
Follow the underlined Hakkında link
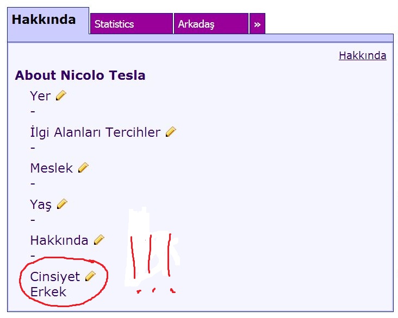[363, 55]
